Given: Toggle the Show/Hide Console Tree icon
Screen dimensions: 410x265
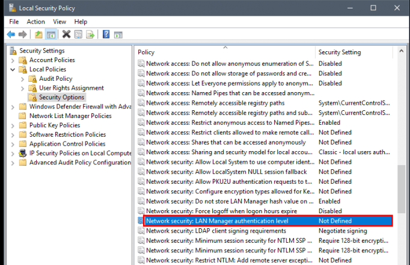Looking at the screenshot, I should click(51, 34).
